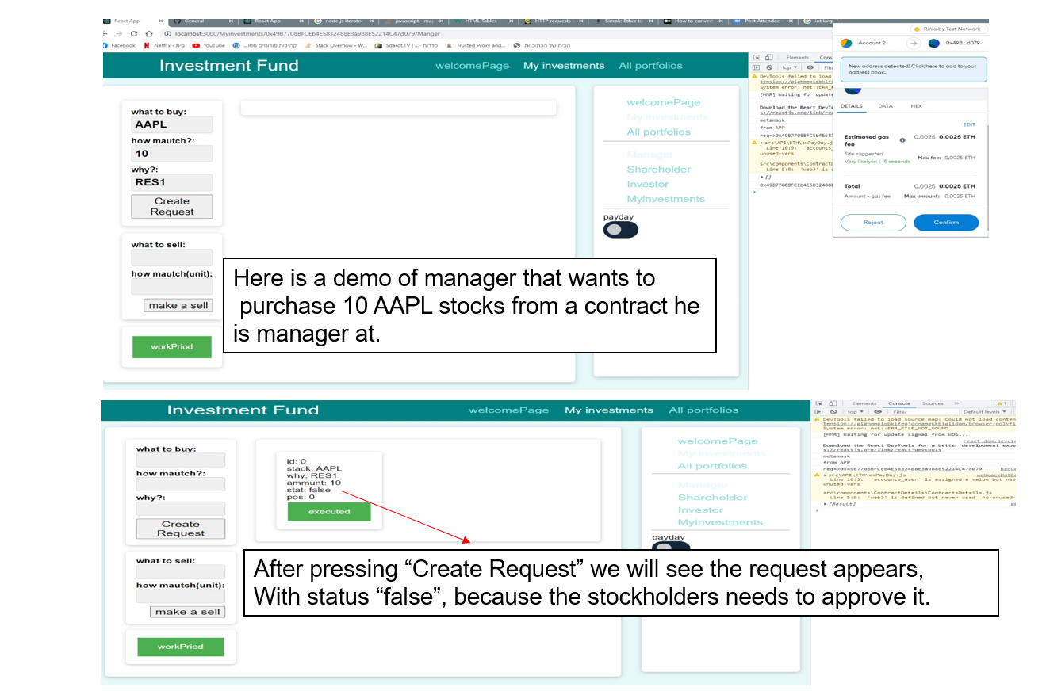The height and width of the screenshot is (691, 1046).
Task: Open the Elements tab in top DevTools
Action: pos(797,58)
